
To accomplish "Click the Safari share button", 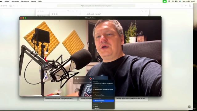I will tap(182, 6).
